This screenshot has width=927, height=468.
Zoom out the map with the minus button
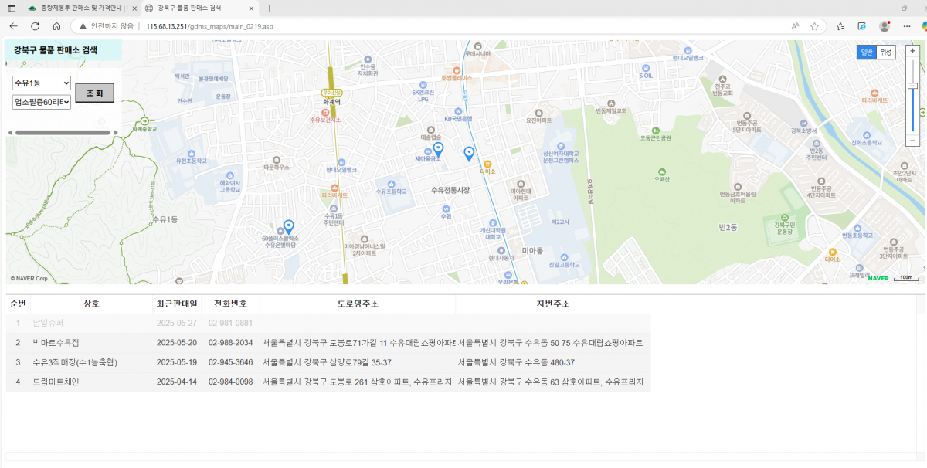click(x=912, y=141)
